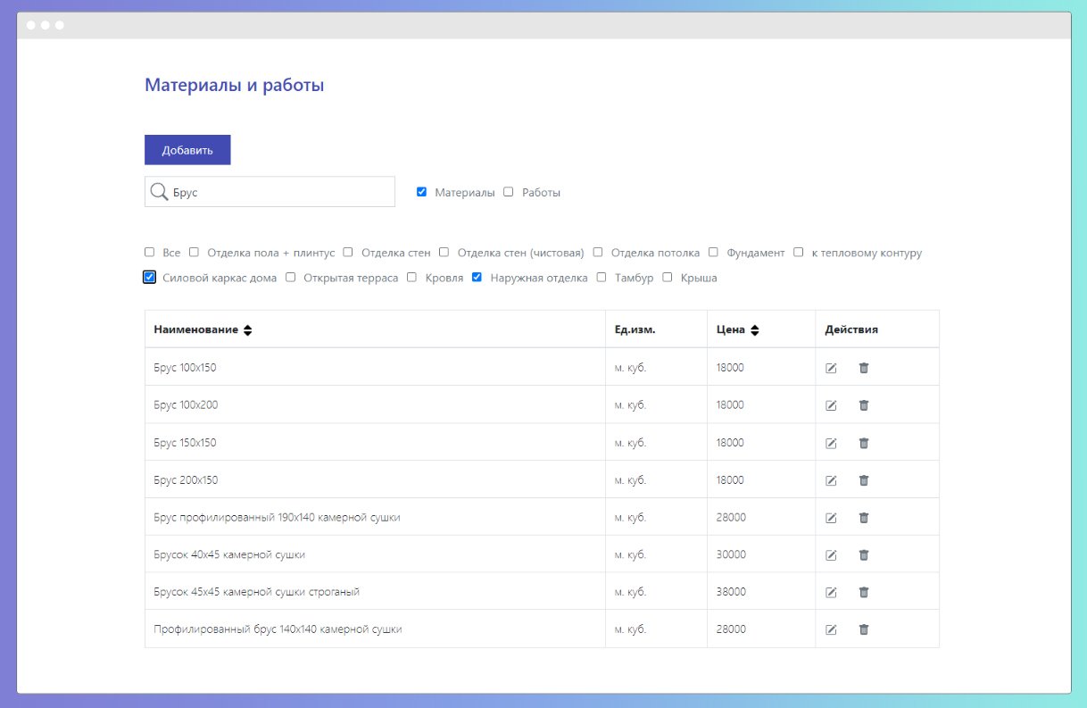Click trash icon for Брус 200х150

[864, 480]
